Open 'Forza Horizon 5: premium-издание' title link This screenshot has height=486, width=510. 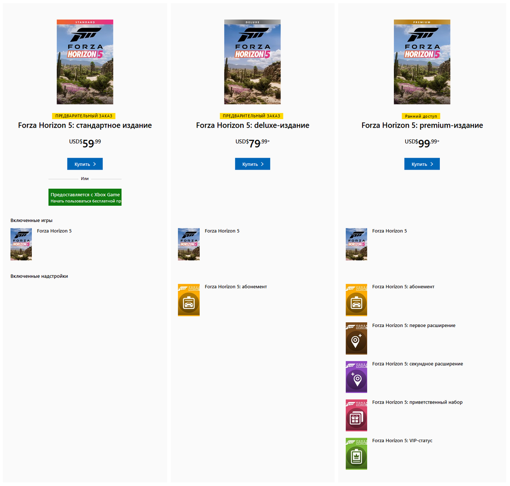pyautogui.click(x=422, y=125)
